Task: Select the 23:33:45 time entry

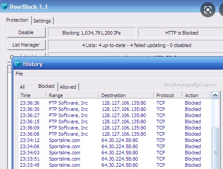Action: point(30,165)
